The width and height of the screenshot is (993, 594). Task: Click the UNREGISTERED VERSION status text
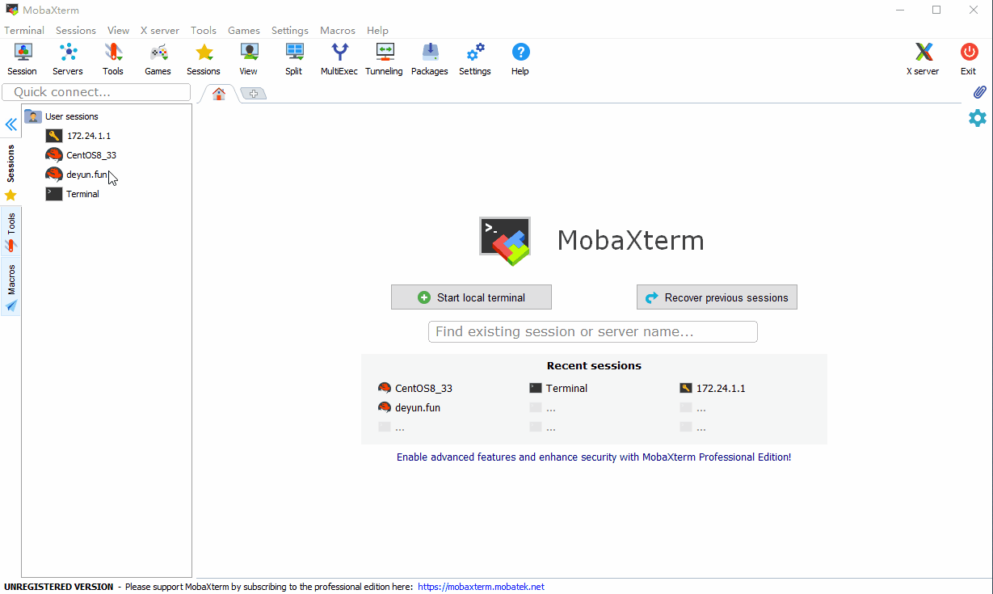pos(59,587)
